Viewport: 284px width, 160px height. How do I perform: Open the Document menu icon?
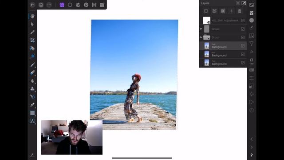[x=41, y=5]
